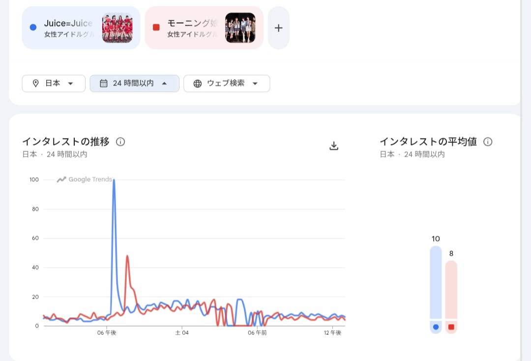
Task: Open the Juice=Juice group thumbnail photo
Action: [118, 28]
